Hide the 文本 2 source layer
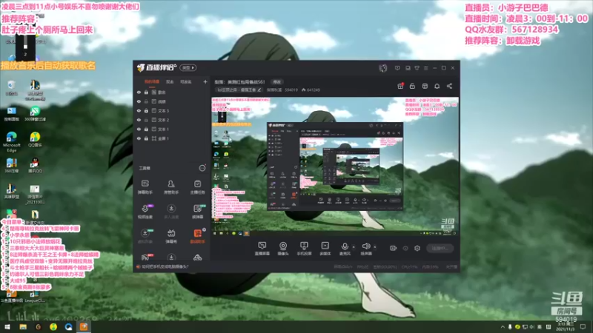Viewport: 593px width, 333px height. point(139,120)
